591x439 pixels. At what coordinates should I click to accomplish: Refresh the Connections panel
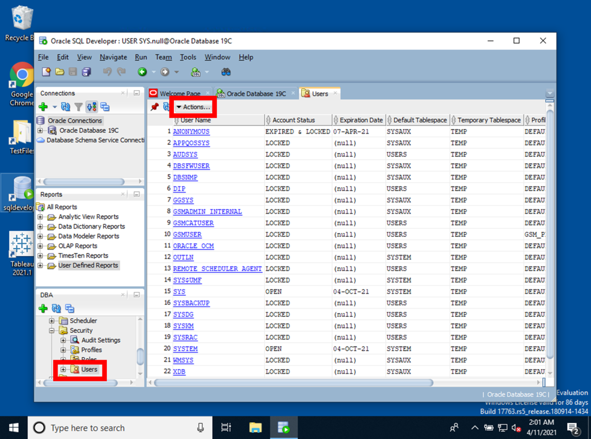pos(66,106)
